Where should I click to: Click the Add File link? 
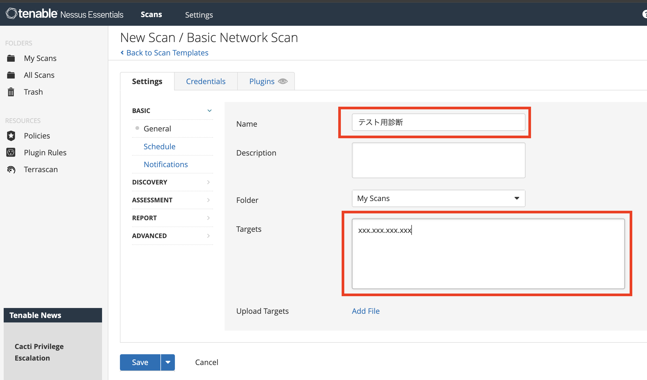click(x=366, y=311)
